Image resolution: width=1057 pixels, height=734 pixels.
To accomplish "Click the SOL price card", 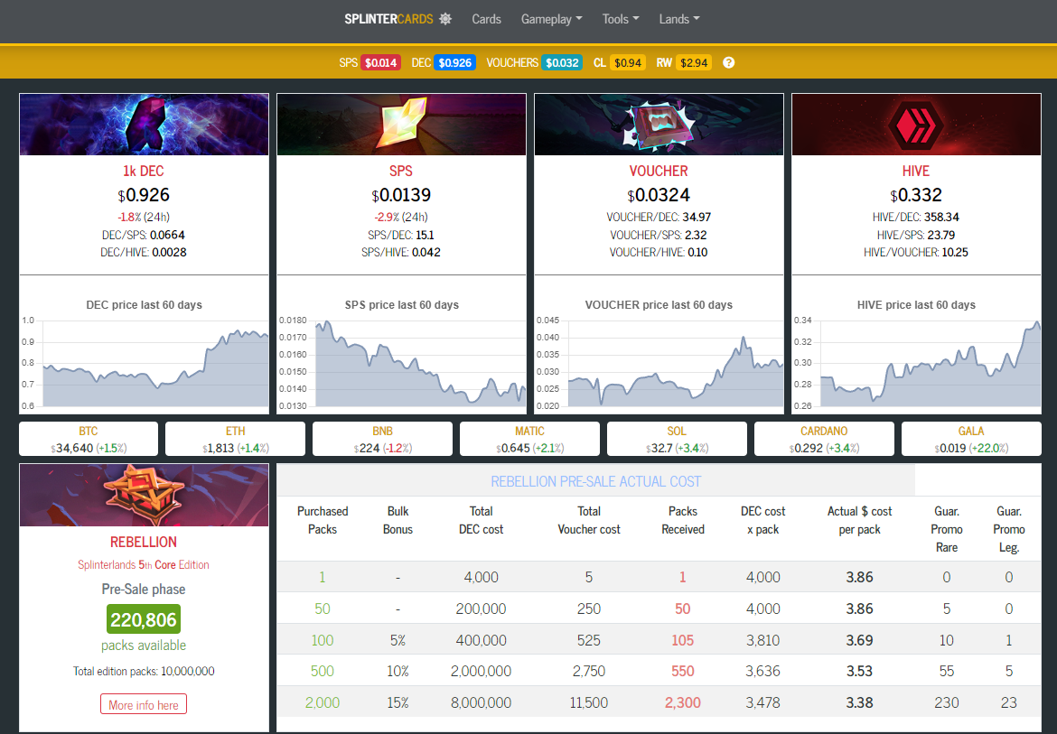I will tap(677, 439).
